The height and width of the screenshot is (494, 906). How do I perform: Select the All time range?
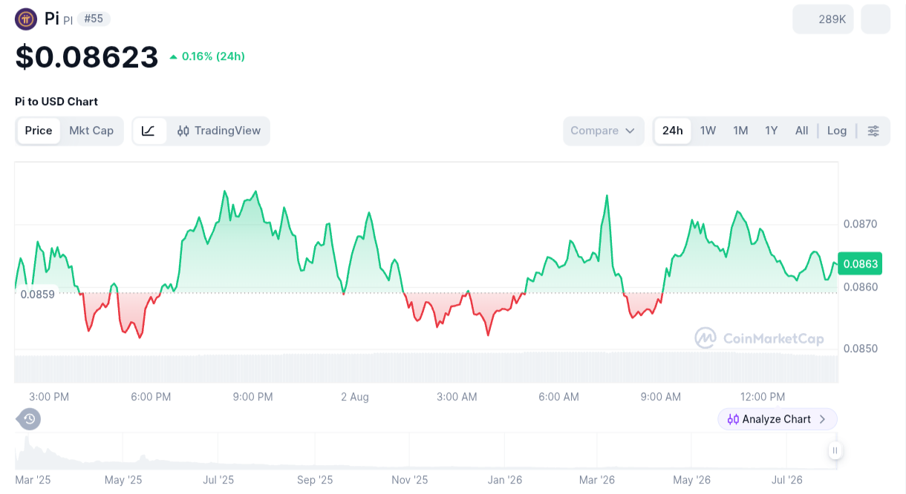(801, 131)
